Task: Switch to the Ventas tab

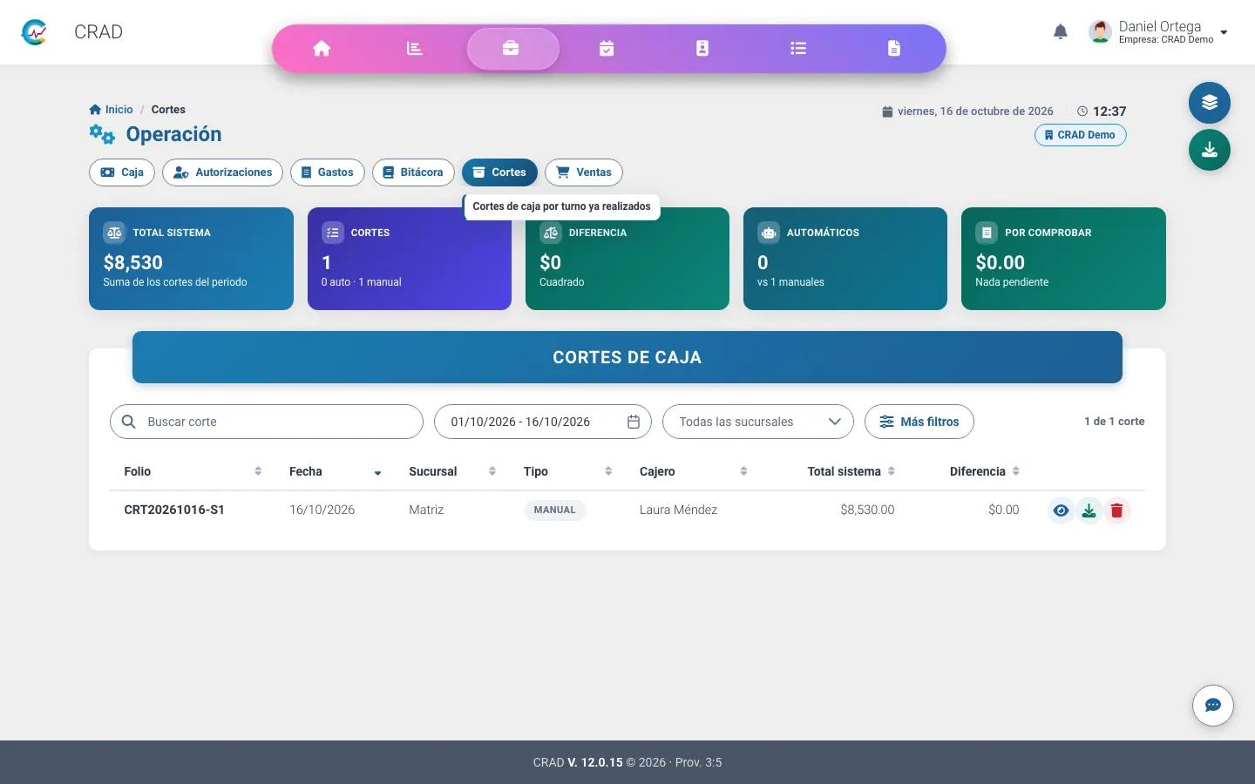Action: pyautogui.click(x=584, y=172)
